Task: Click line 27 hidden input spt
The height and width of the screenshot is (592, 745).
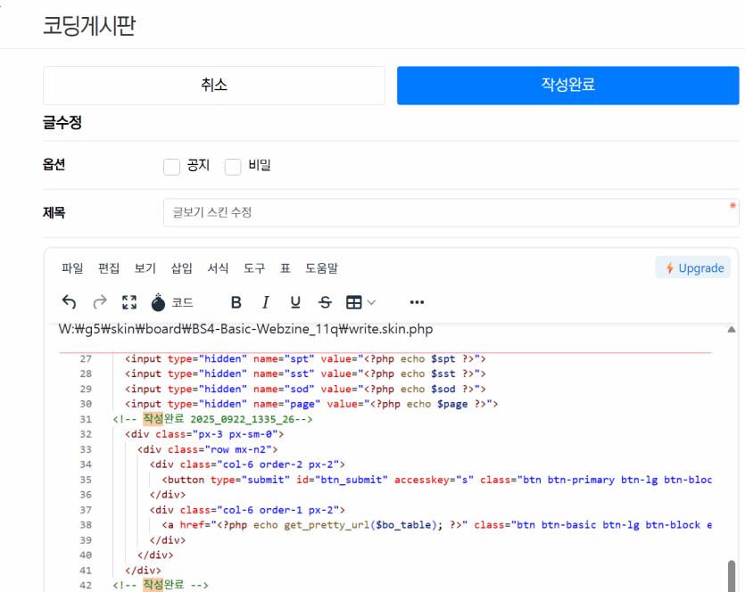Action: coord(305,359)
